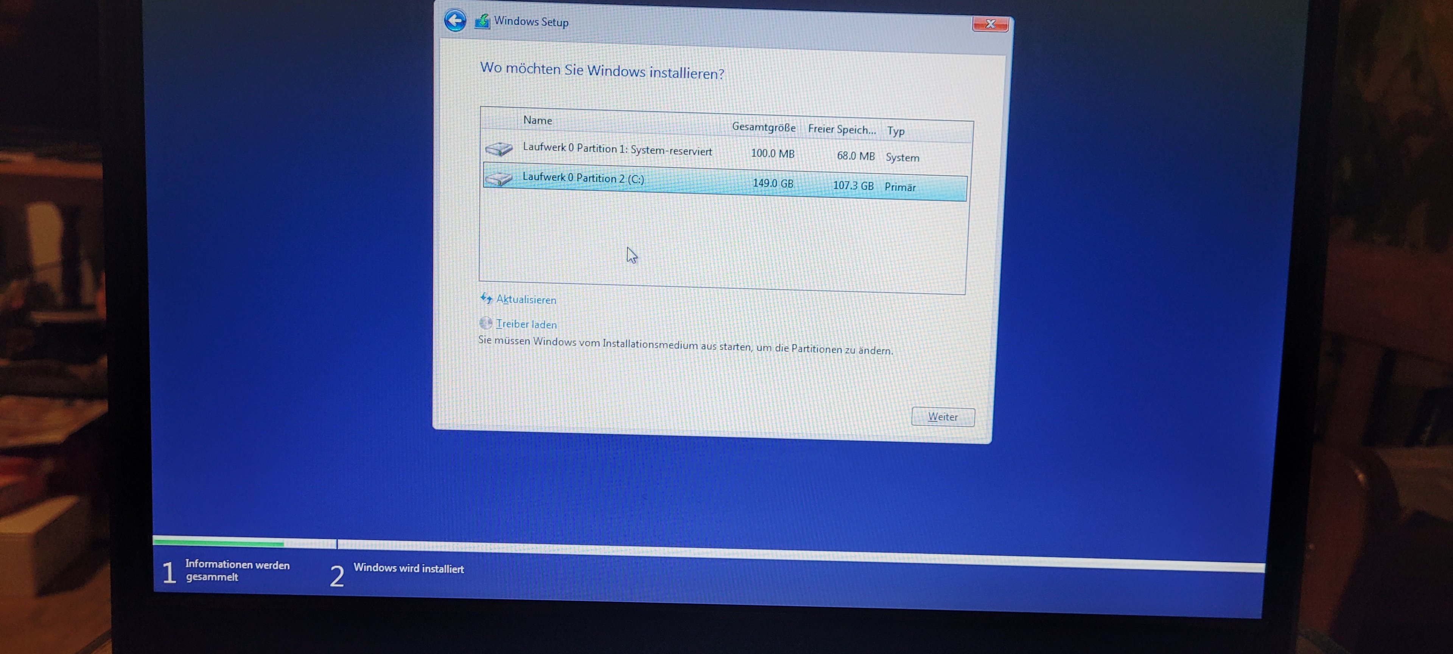This screenshot has height=654, width=1453.
Task: Open the Aktualisieren link
Action: tap(526, 300)
